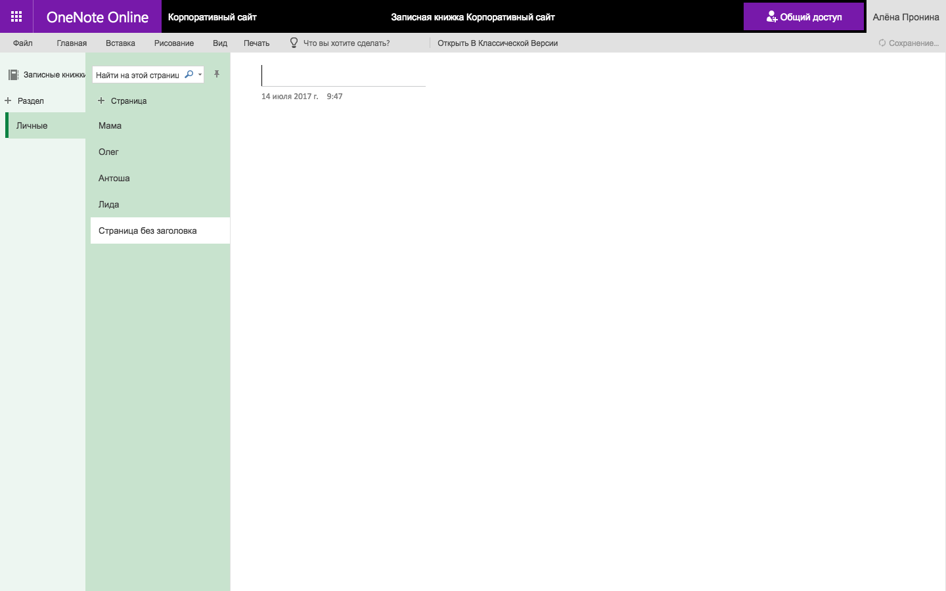Click the search magnifier icon
This screenshot has width=946, height=591.
[x=189, y=74]
